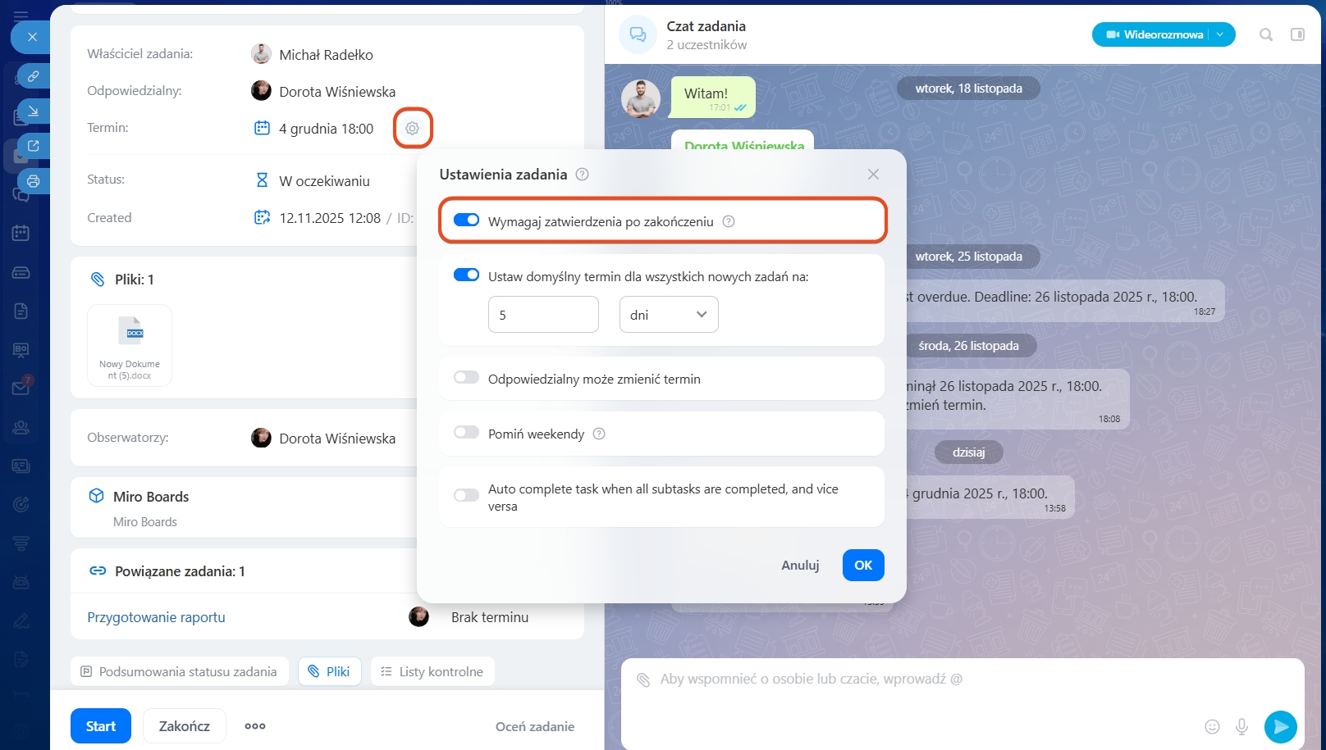
Task: Click the collapse arrow side button
Action: coord(34,111)
